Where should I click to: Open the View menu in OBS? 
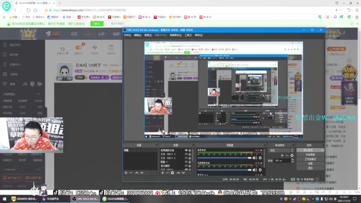point(148,35)
